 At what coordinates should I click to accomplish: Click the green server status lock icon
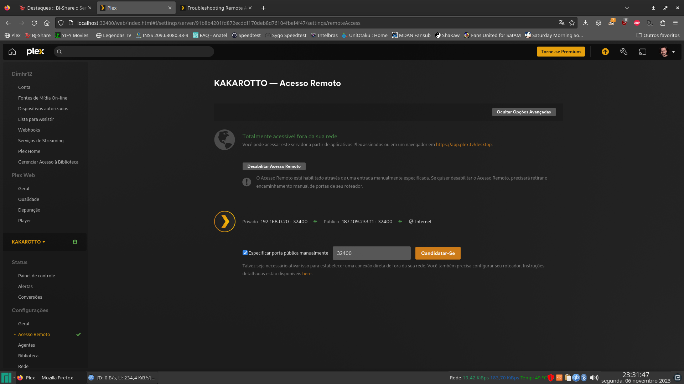click(75, 242)
